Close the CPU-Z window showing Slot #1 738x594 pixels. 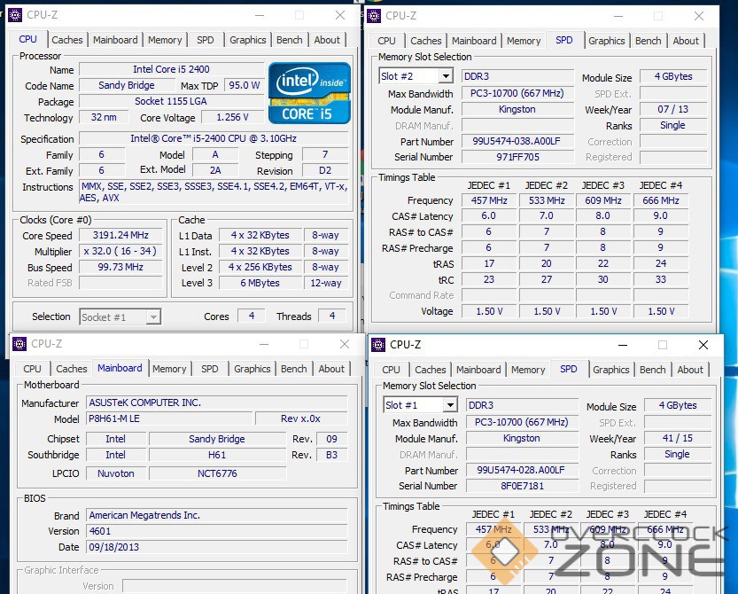click(x=703, y=345)
